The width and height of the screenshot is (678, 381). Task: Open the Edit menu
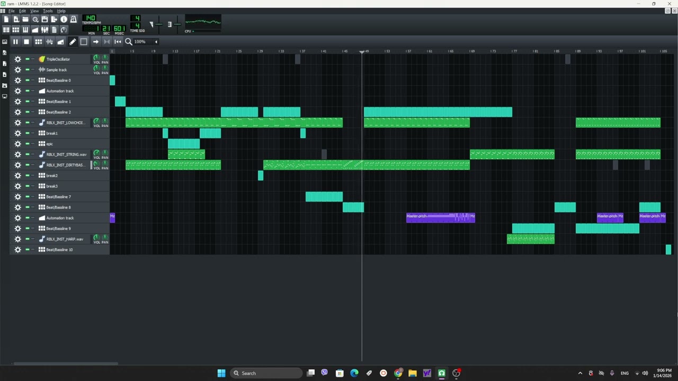click(22, 11)
